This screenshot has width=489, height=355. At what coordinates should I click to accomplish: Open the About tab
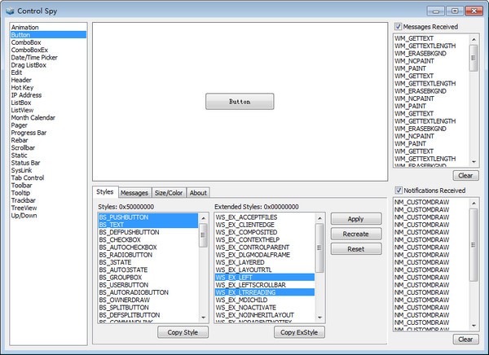198,193
